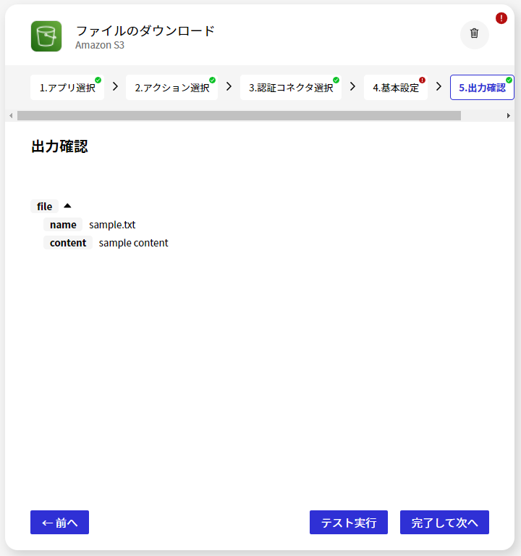Click the red error alert icon at the card corner
This screenshot has height=556, width=521.
click(501, 18)
